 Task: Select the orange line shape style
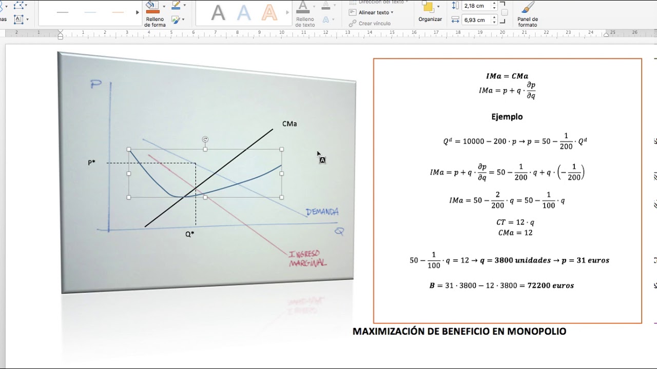pyautogui.click(x=118, y=12)
